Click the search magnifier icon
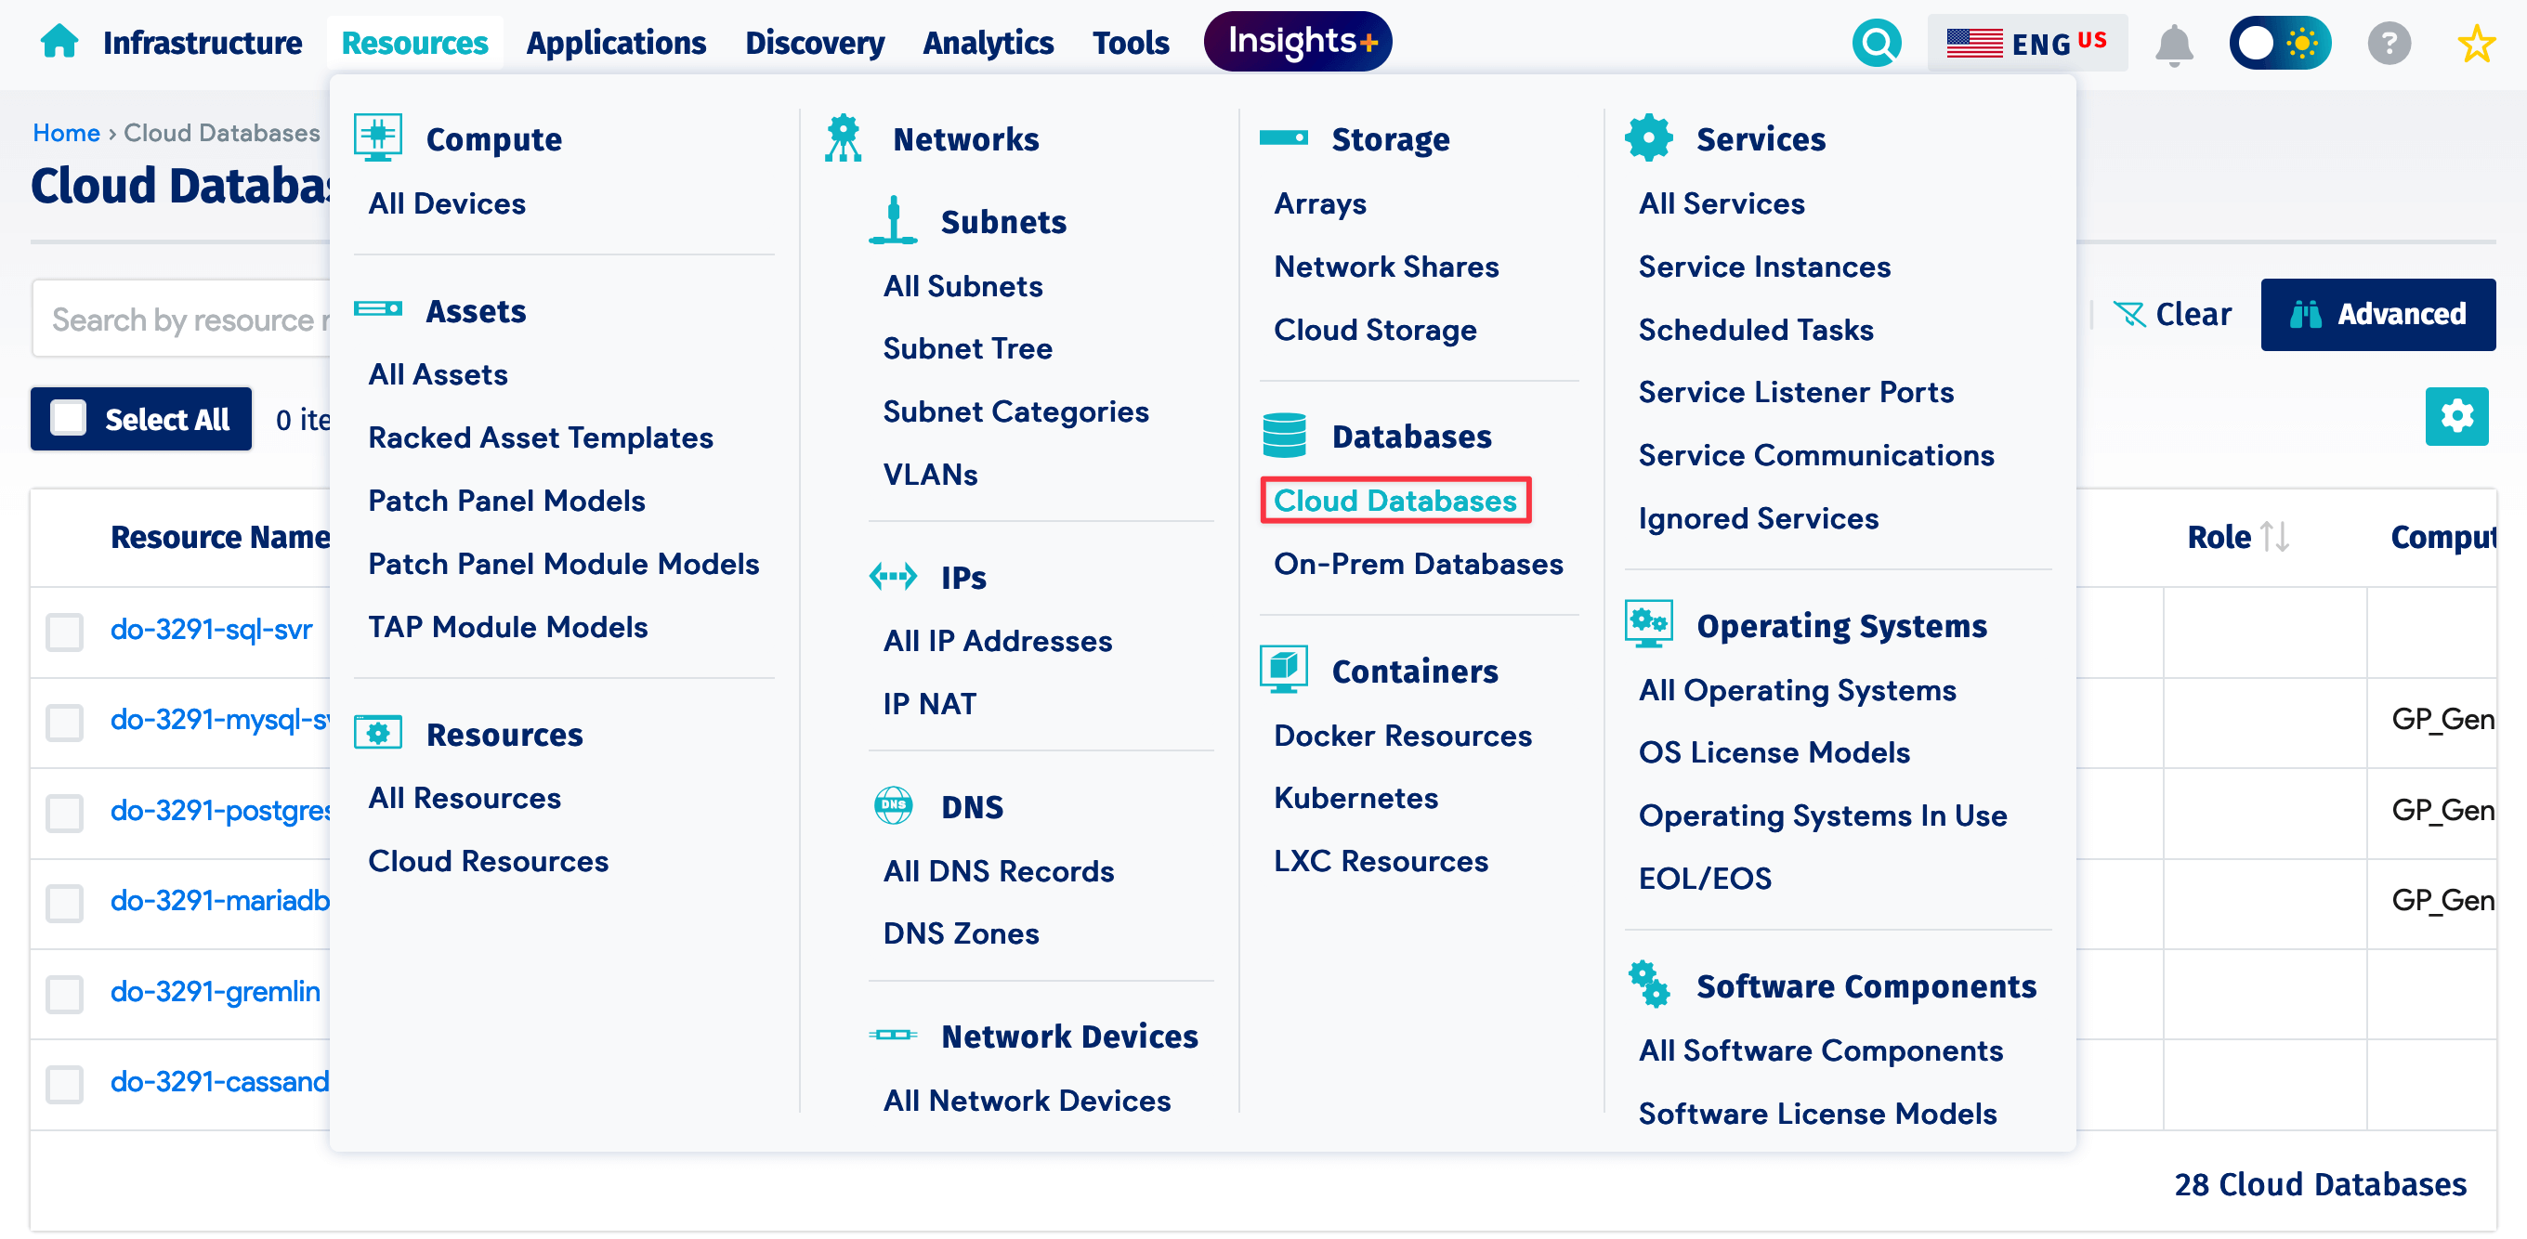Viewport: 2527px width, 1239px height. click(x=1877, y=42)
